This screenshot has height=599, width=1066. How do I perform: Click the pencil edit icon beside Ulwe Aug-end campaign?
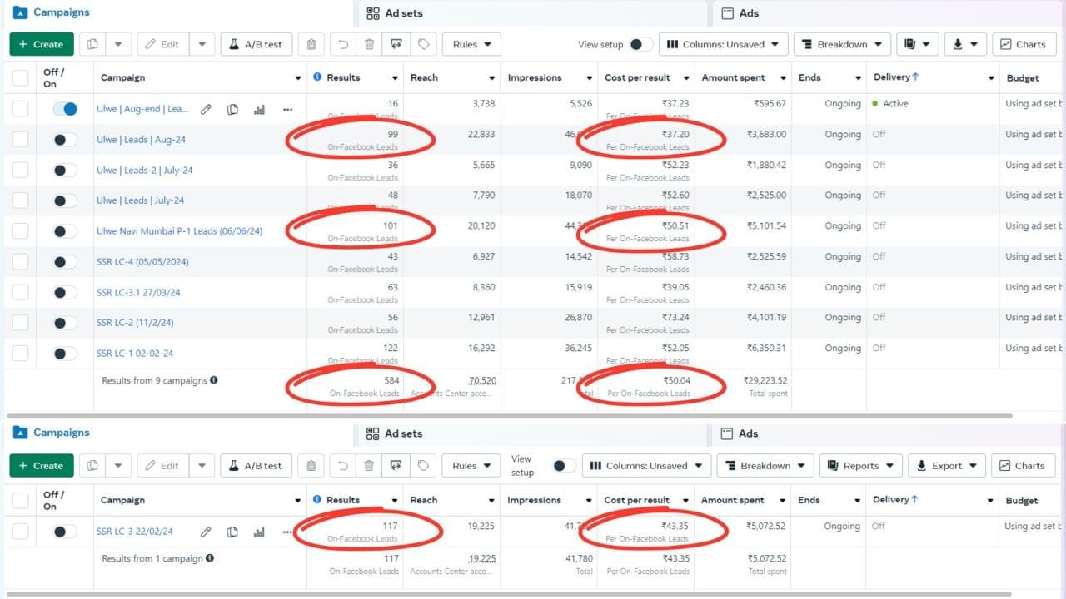click(206, 109)
